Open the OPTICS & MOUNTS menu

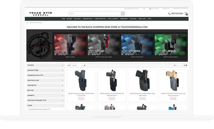pos(113,19)
